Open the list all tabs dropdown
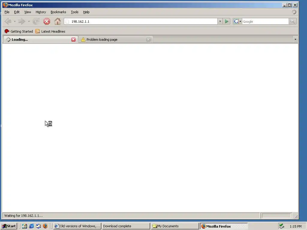 (295, 40)
